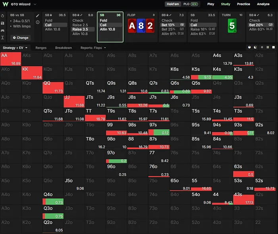
Task: Click the AA hand cell
Action: [x=11, y=59]
